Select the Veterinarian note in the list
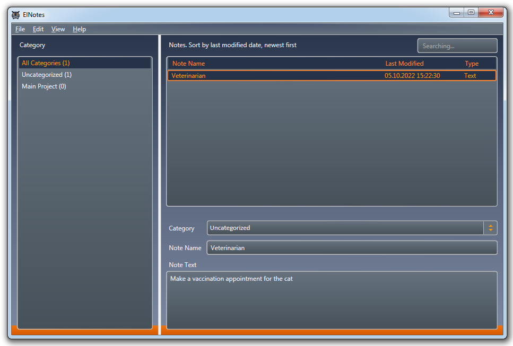This screenshot has height=346, width=513. click(x=332, y=75)
